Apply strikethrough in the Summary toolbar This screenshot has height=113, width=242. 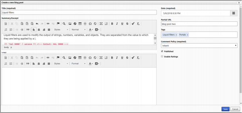click(x=127, y=24)
